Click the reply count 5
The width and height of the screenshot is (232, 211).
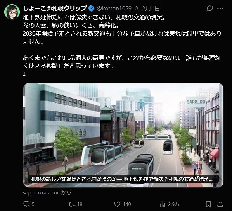point(33,204)
